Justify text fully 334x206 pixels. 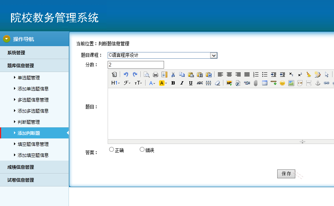point(247,74)
